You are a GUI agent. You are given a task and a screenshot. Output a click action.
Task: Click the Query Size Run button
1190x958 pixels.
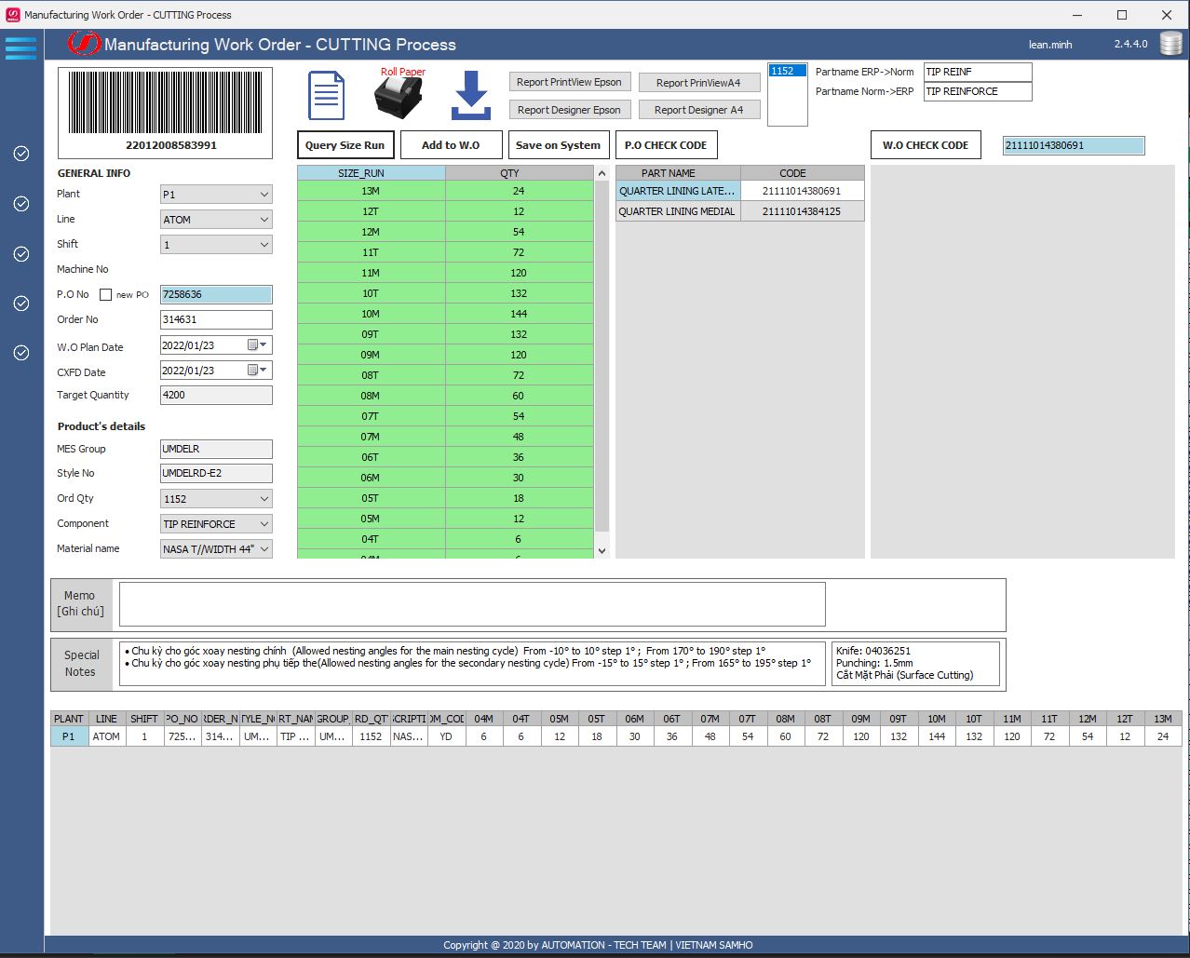(x=345, y=145)
